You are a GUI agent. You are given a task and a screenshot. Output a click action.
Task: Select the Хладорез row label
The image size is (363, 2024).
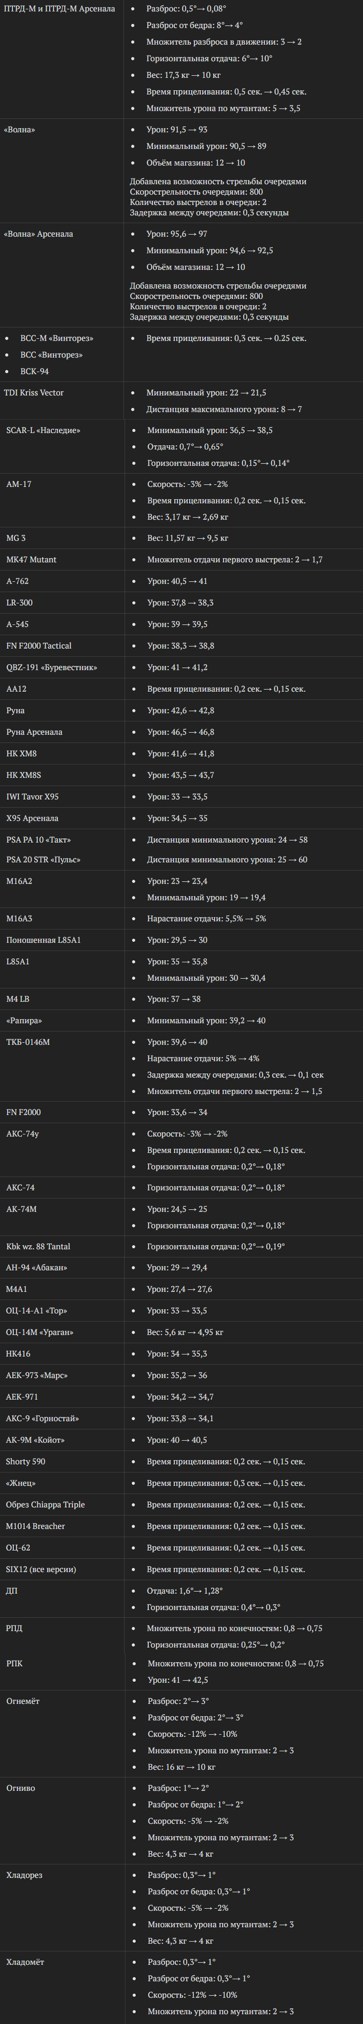[24, 1876]
